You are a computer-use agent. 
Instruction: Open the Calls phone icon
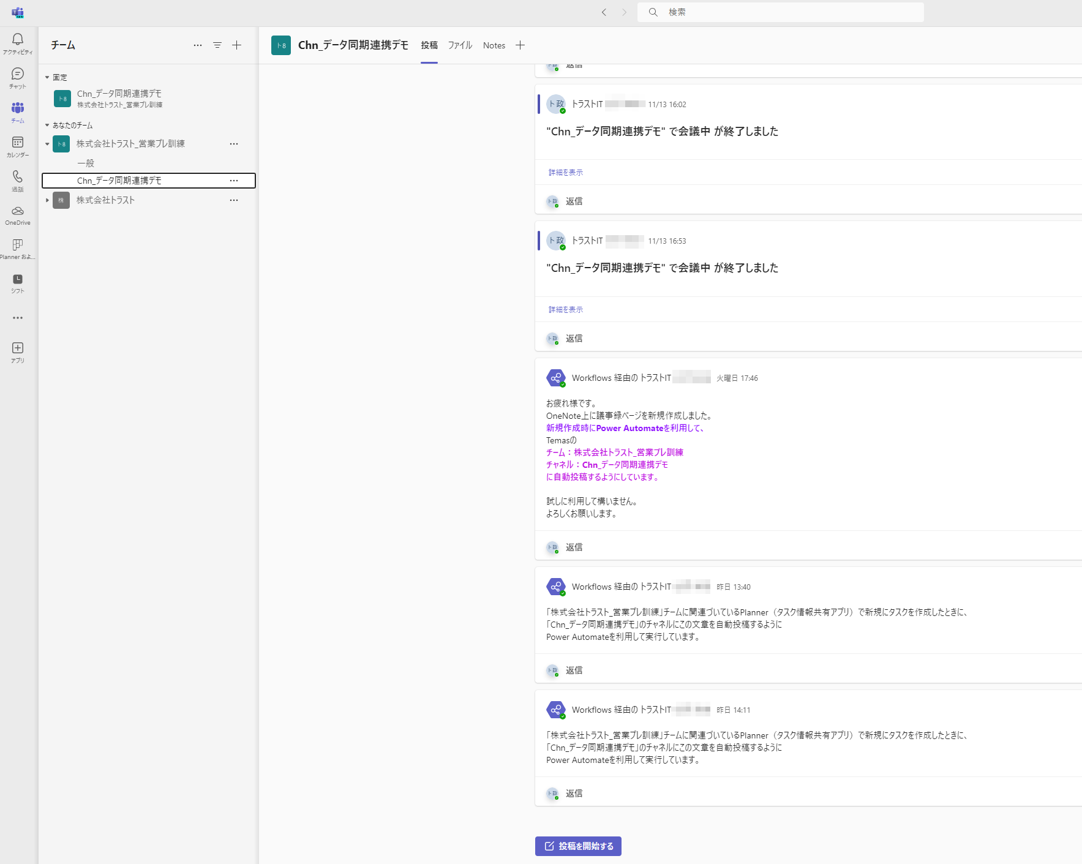click(x=18, y=181)
